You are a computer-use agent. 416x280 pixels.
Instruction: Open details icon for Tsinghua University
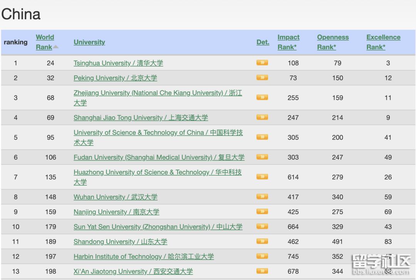coord(262,63)
